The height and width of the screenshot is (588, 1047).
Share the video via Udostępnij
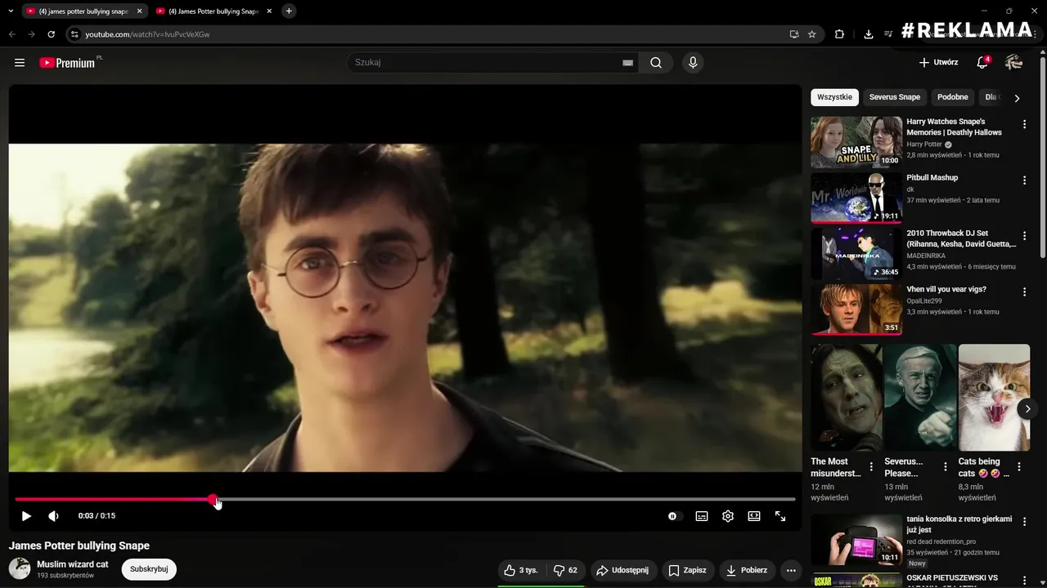pyautogui.click(x=622, y=570)
